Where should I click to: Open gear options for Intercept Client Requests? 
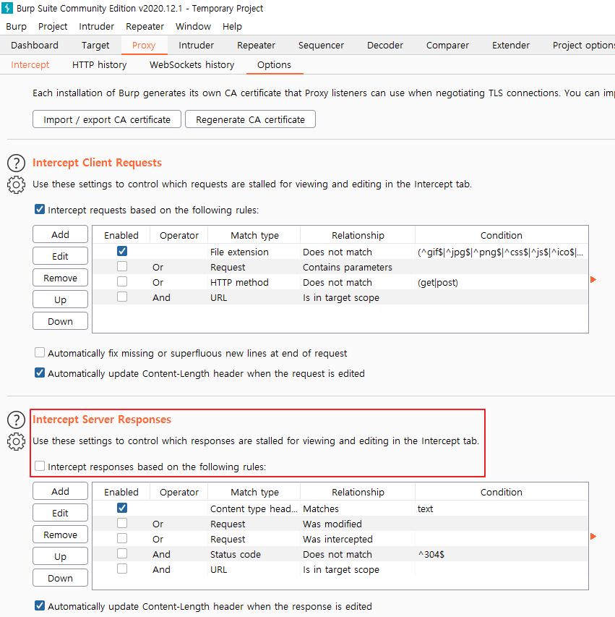(x=16, y=184)
